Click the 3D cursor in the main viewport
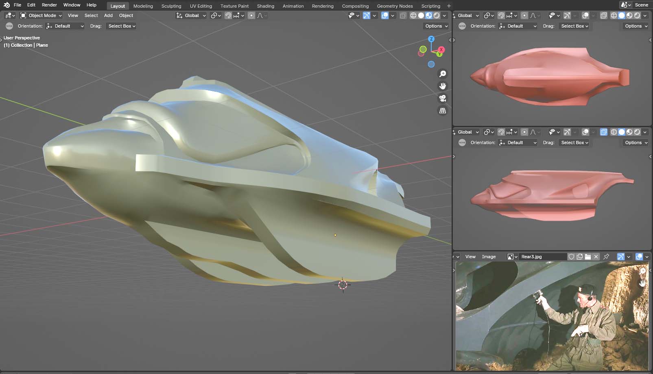Screen dimensions: 653x374 [343, 285]
